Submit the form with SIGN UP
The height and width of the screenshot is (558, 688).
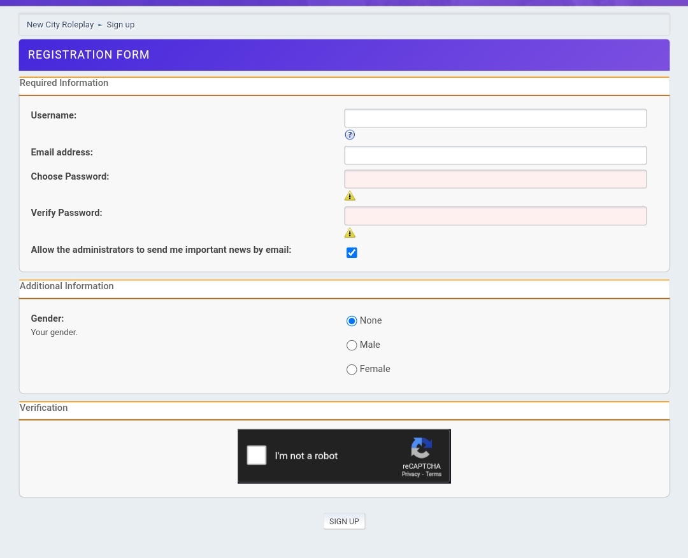344,521
